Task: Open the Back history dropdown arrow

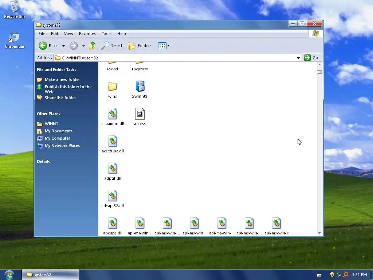Action: (63, 46)
